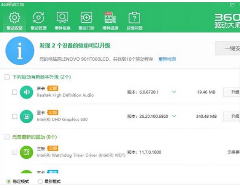The width and height of the screenshot is (240, 188).
Task: Click the Realtek sound card speaker icon
Action: click(26, 92)
